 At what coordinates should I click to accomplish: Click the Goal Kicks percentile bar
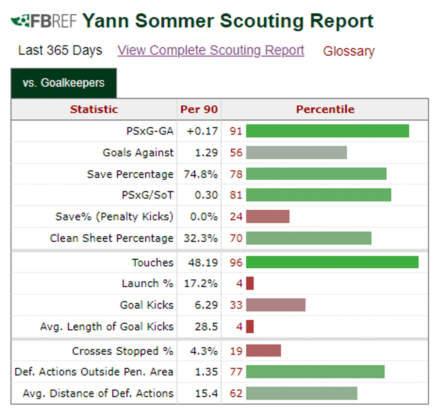pyautogui.click(x=275, y=305)
